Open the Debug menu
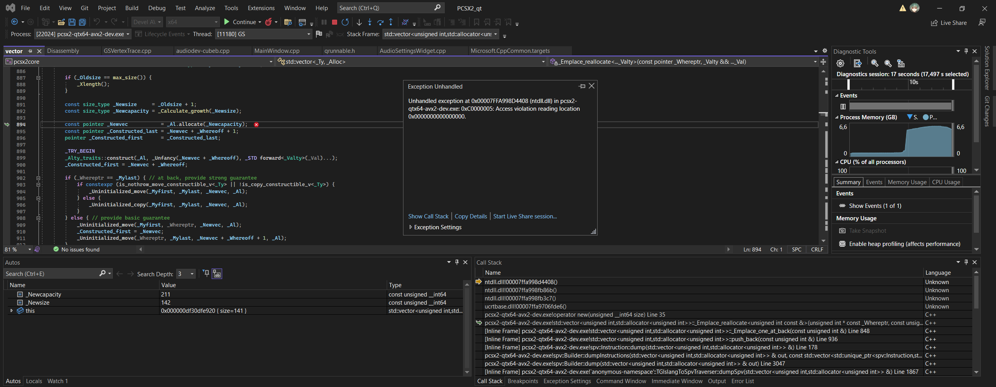The width and height of the screenshot is (996, 387). click(157, 8)
